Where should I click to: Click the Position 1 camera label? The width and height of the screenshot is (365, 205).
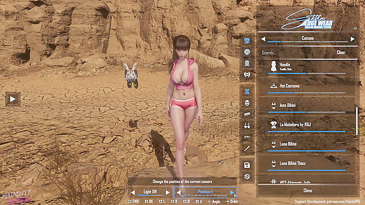point(205,192)
